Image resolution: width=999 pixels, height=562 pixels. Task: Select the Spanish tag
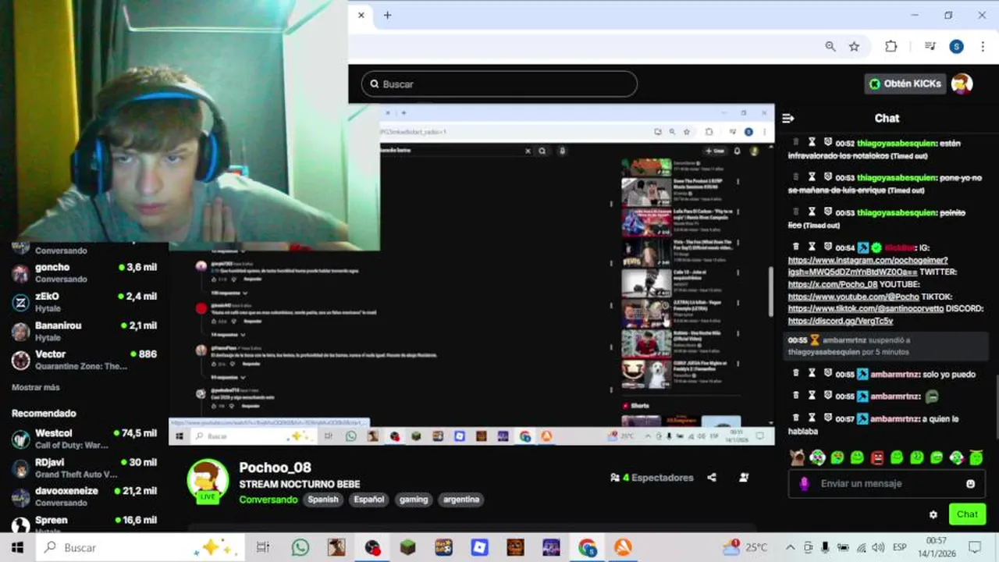click(x=323, y=500)
